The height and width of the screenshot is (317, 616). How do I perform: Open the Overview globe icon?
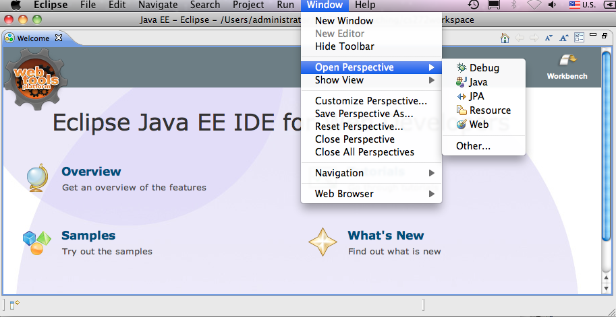pyautogui.click(x=38, y=178)
